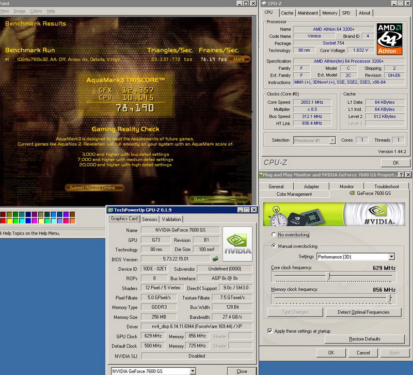This screenshot has height=375, width=413.
Task: Open the Memory tab in CPU-Z
Action: click(x=329, y=13)
